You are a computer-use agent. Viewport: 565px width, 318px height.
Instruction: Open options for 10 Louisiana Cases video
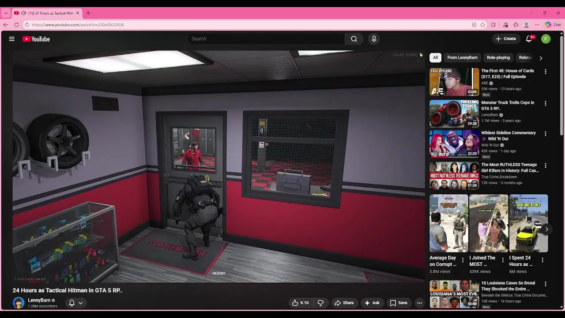(546, 284)
